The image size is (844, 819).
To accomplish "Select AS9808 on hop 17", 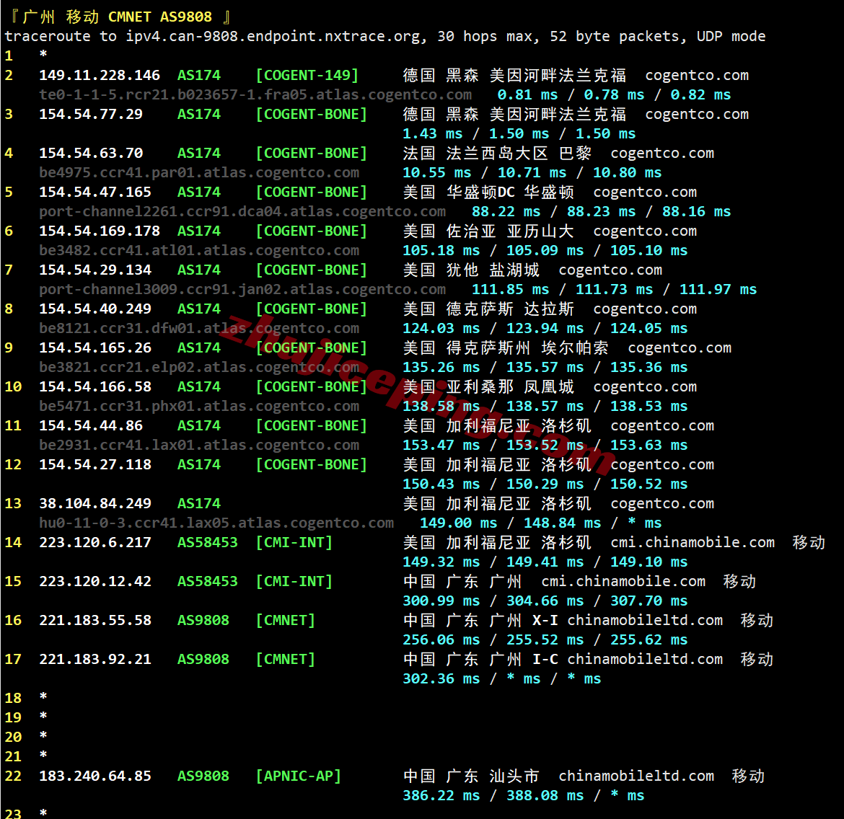I will (x=203, y=659).
